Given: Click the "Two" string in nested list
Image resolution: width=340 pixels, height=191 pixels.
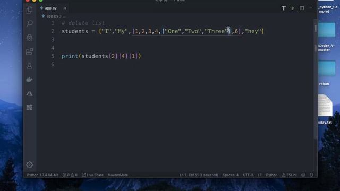Looking at the screenshot, I should [x=193, y=31].
